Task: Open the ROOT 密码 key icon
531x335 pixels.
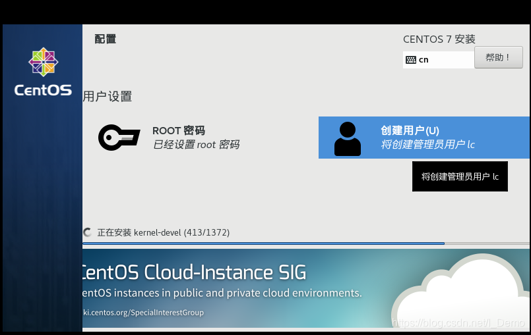Action: tap(119, 138)
